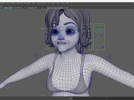
Task: Toggle the Safe Title icon at toolbar start
Action: (1, 8)
